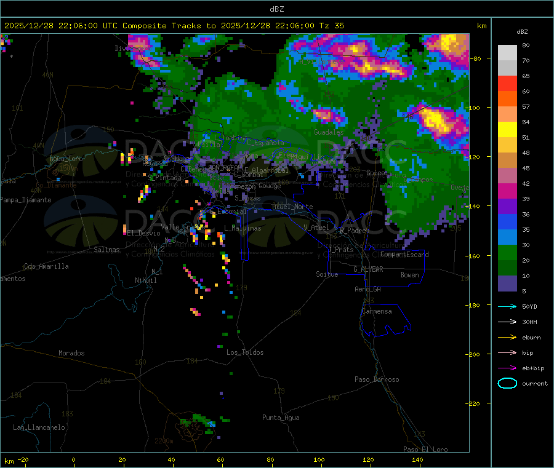Click the Lag.Llancanelo map label

point(39,427)
